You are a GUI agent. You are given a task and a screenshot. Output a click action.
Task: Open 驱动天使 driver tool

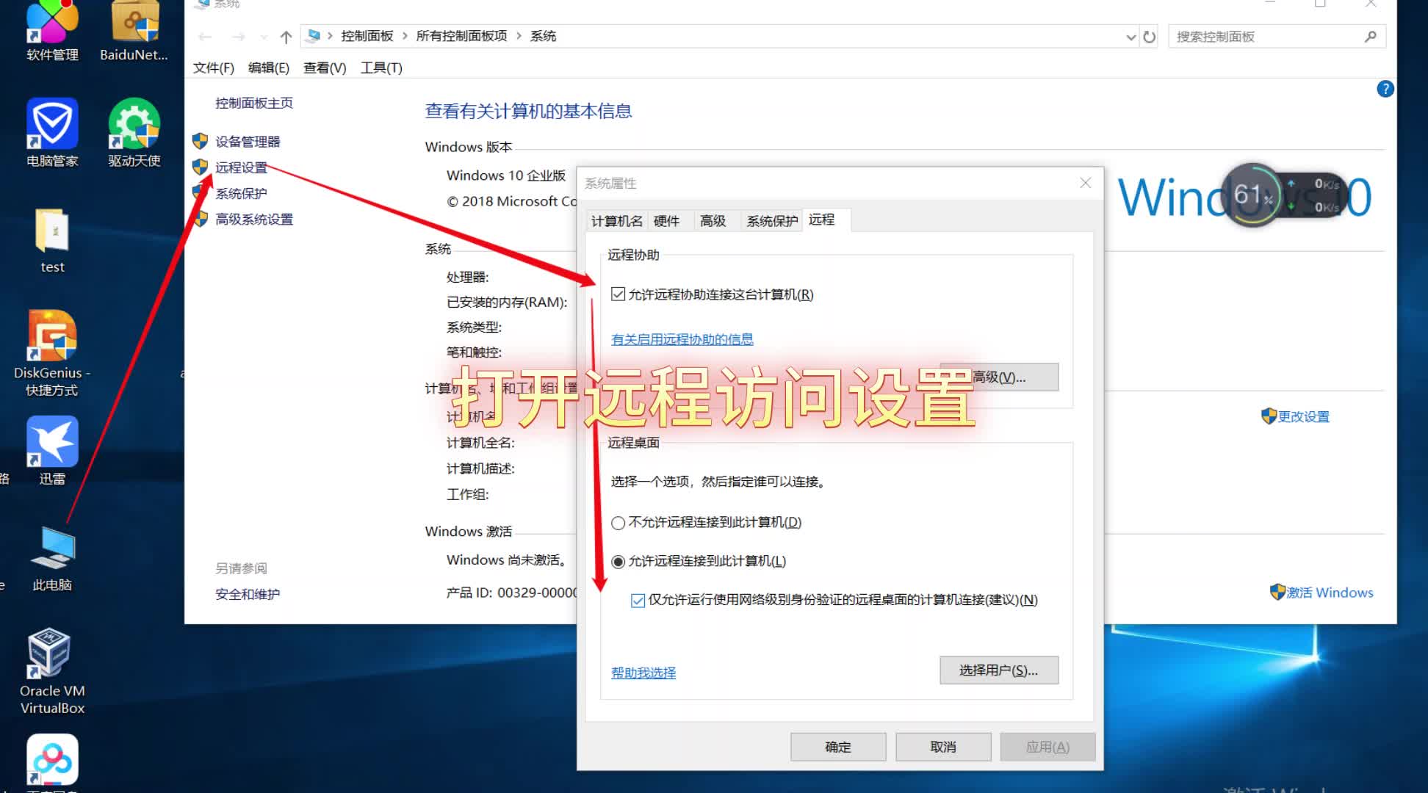(x=133, y=123)
